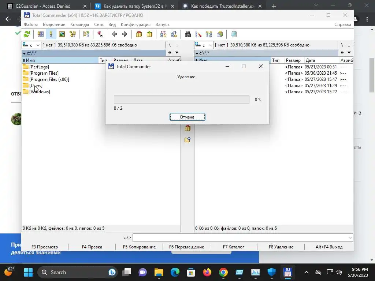Sort left panel by Имя column
The height and width of the screenshot is (281, 375).
pyautogui.click(x=60, y=60)
